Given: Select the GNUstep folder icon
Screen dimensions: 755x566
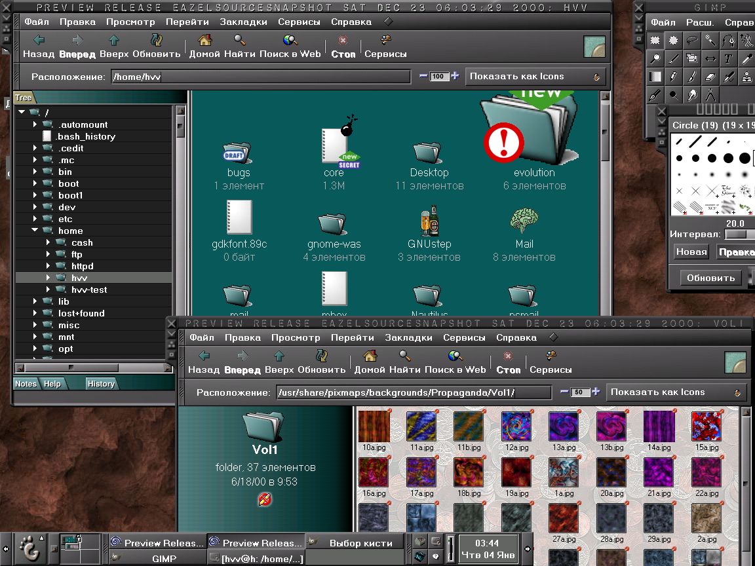Looking at the screenshot, I should [x=429, y=221].
